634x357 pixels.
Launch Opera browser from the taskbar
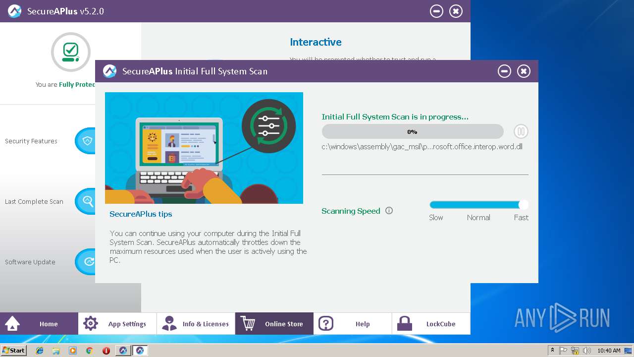tap(106, 351)
